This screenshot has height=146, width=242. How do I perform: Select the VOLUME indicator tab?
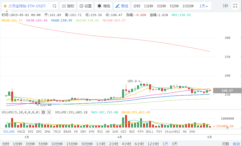(9, 132)
